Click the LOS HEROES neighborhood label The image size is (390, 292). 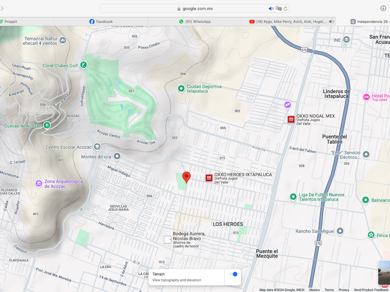tap(228, 224)
